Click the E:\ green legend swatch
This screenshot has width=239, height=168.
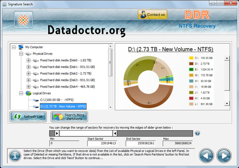[191, 70]
